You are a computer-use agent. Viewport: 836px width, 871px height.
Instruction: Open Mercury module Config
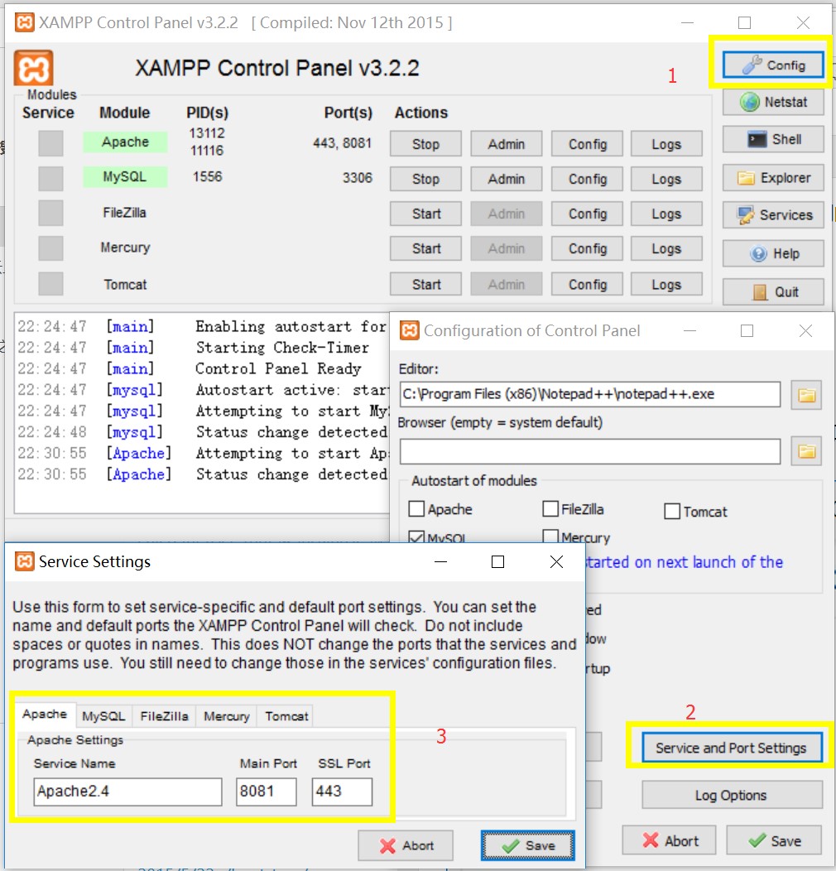[x=587, y=248]
